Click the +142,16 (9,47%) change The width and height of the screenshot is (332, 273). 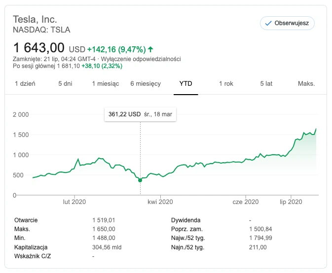[x=116, y=49]
